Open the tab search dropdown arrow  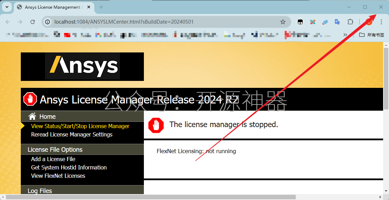point(7,7)
